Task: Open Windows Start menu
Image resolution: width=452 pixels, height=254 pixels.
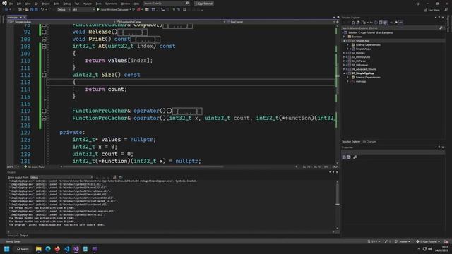Action: 6,249
